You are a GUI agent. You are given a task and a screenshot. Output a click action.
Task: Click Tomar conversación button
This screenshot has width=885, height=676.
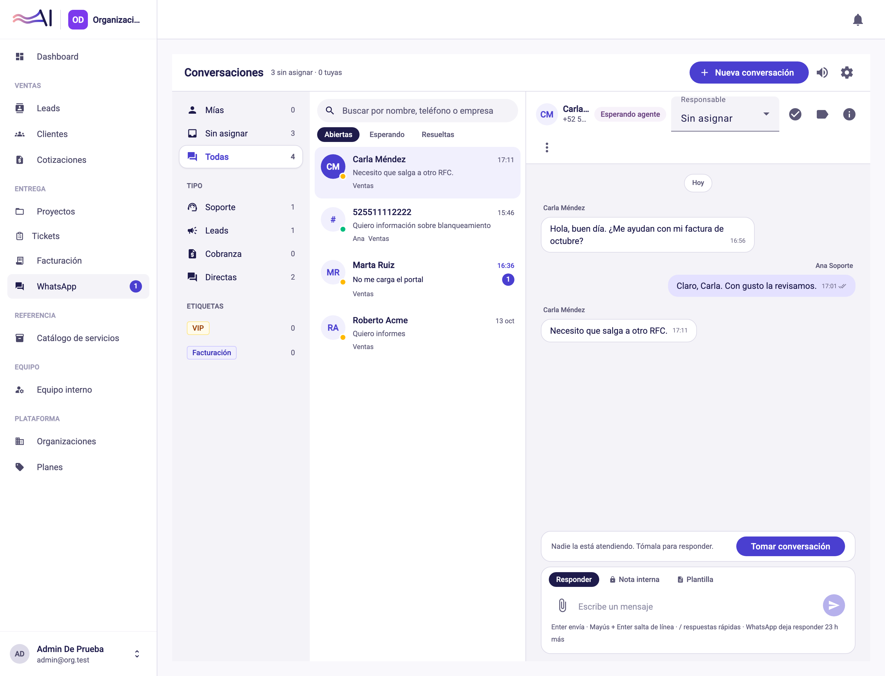pyautogui.click(x=790, y=546)
